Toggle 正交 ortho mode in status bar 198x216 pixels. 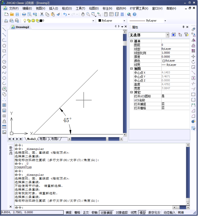point(86,212)
